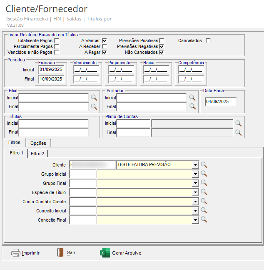The image size is (264, 270).
Task: Uncheck the A Pagar checkbox
Action: pos(105,52)
